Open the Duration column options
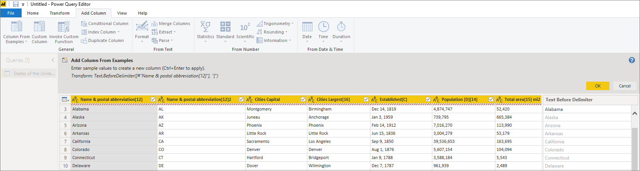The image size is (640, 171). 341,31
